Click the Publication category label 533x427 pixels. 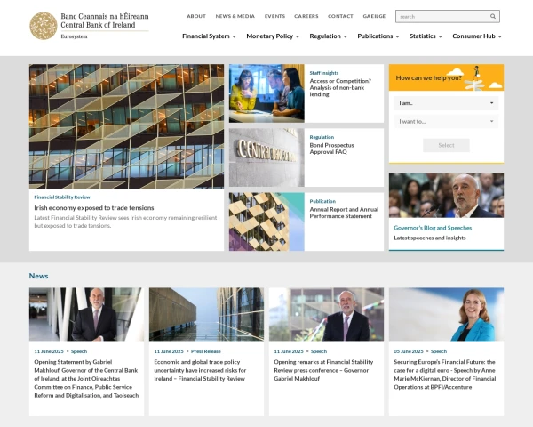322,201
